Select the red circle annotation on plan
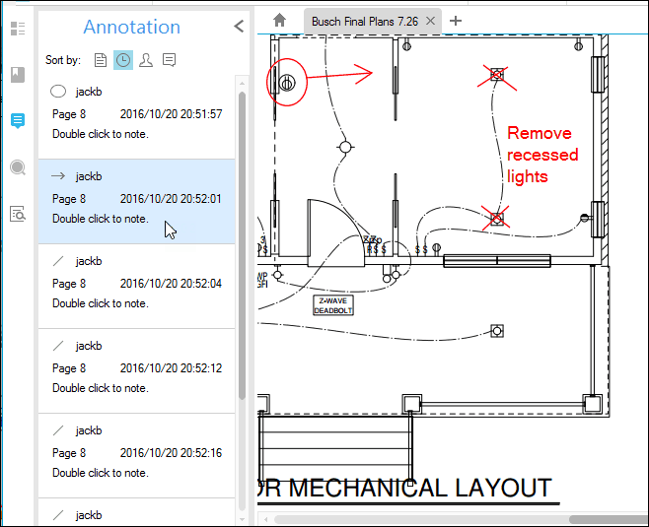The width and height of the screenshot is (649, 527). coord(286,83)
